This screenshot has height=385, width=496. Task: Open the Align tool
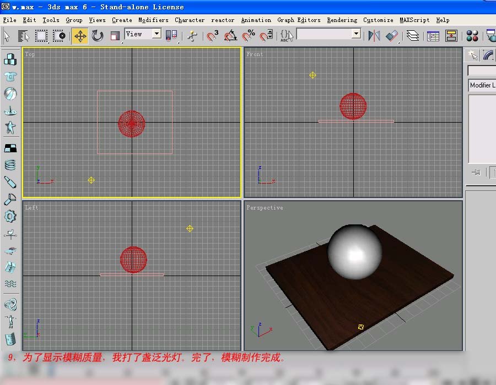coord(392,36)
